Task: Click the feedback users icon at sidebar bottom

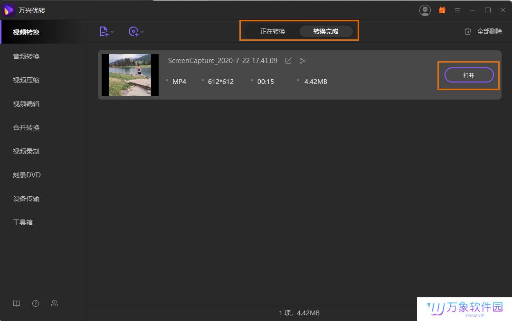Action: [55, 303]
